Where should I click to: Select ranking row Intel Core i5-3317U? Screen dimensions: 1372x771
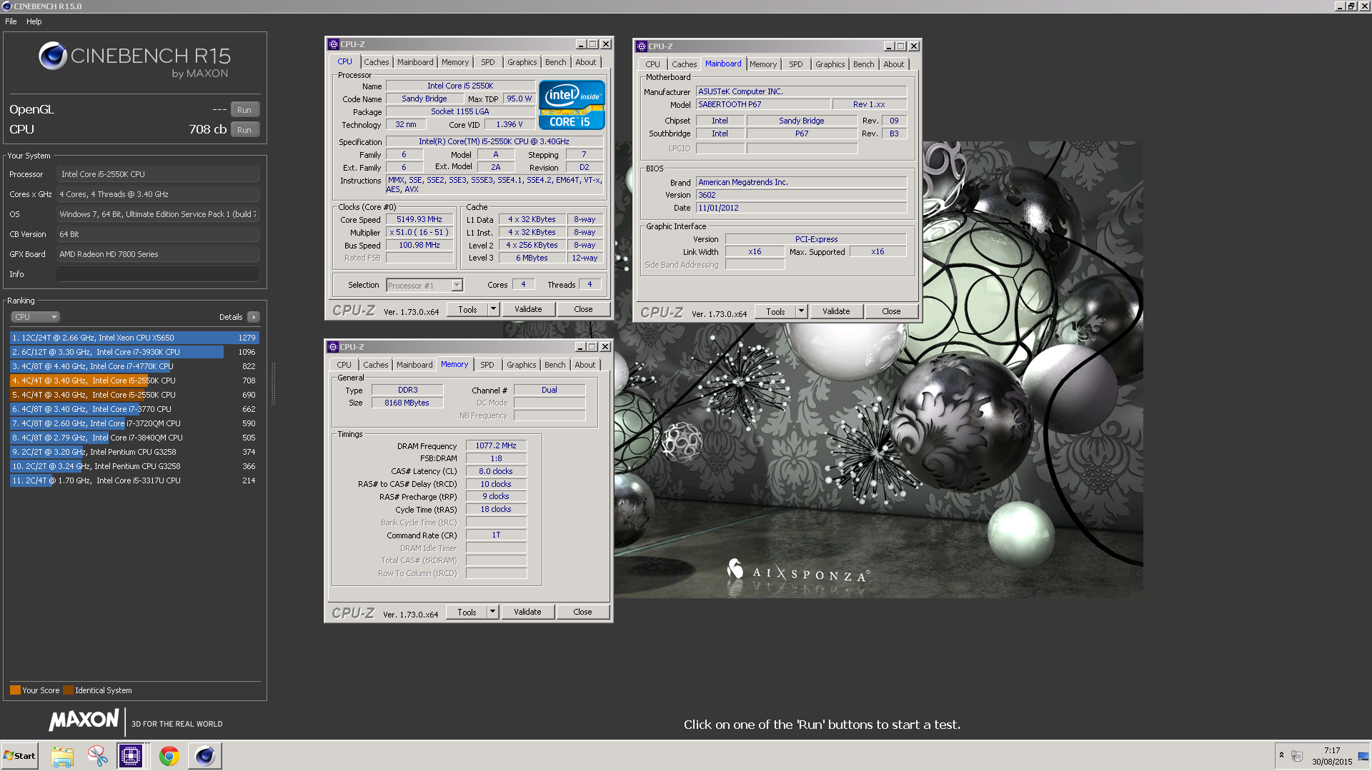(x=134, y=480)
